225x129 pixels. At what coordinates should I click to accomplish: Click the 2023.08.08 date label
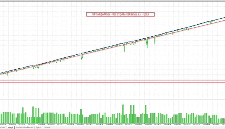(x=206, y=124)
